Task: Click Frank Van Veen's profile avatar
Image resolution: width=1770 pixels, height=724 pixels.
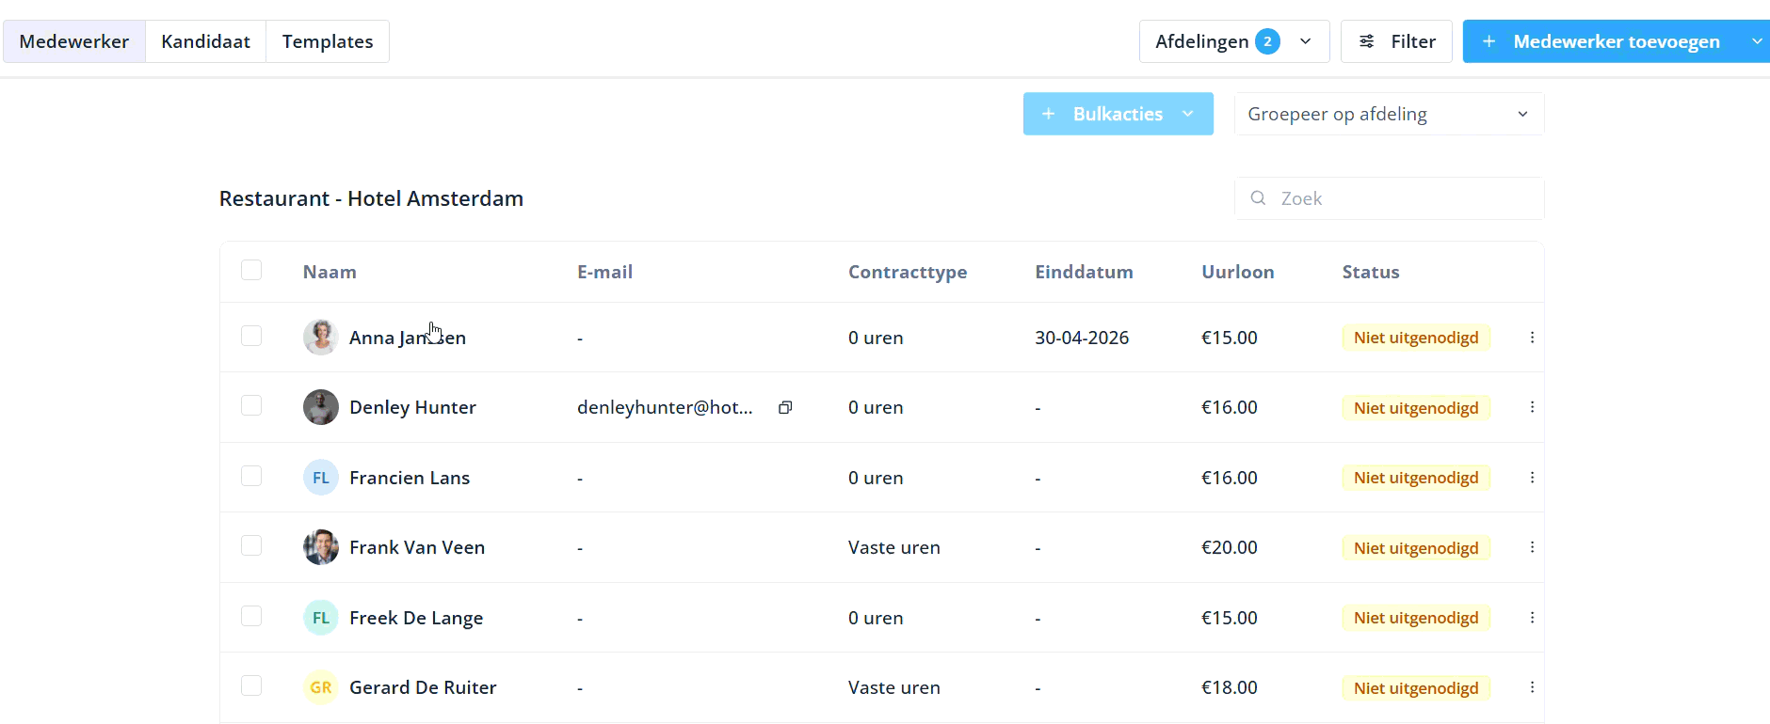Action: (320, 547)
